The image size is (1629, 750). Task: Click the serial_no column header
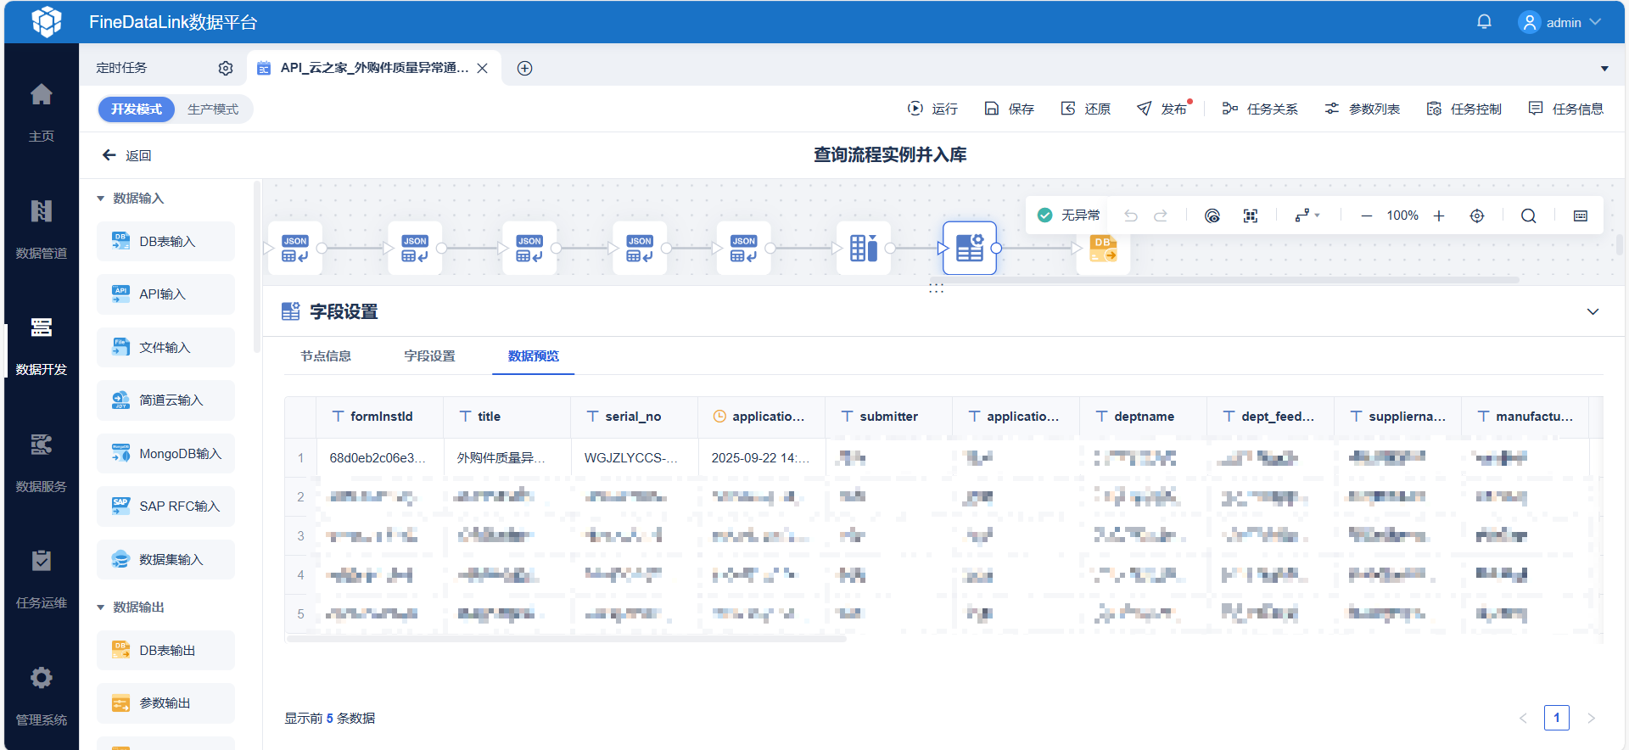(x=634, y=417)
